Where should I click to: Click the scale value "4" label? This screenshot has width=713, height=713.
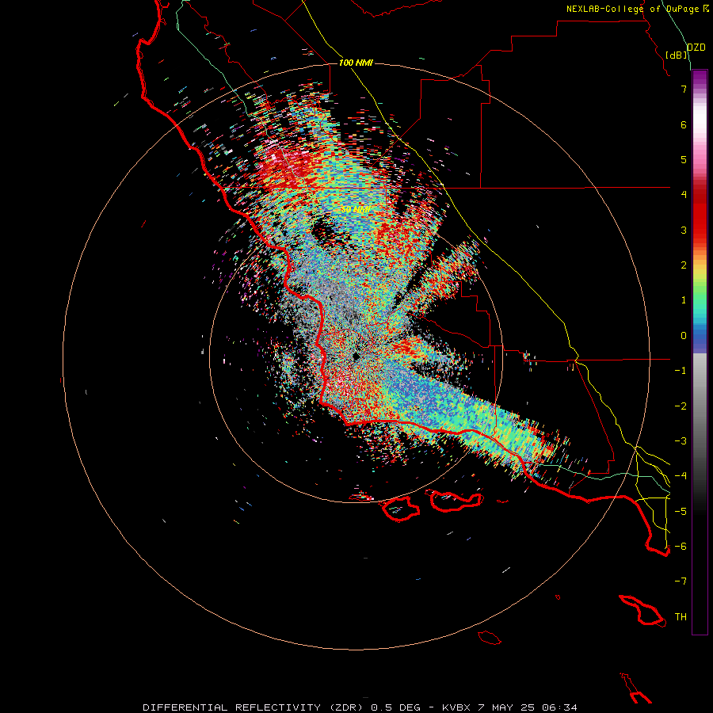click(684, 195)
